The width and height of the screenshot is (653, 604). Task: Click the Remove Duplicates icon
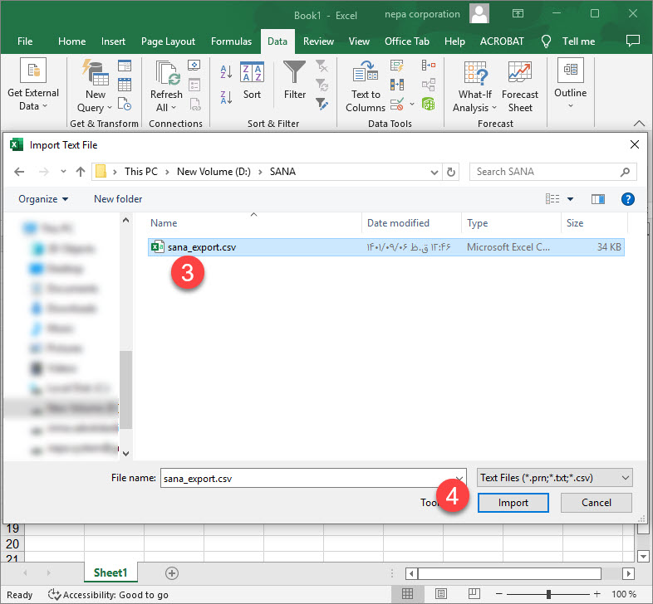397,85
